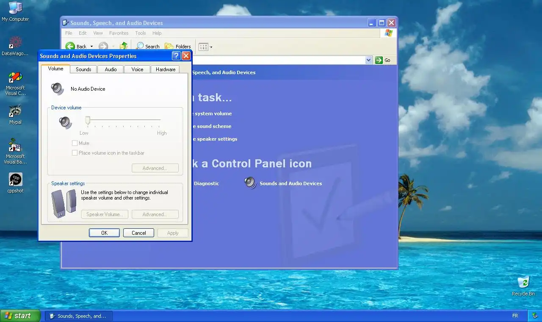This screenshot has width=542, height=322.
Task: Switch to the Voice tab
Action: coord(137,69)
